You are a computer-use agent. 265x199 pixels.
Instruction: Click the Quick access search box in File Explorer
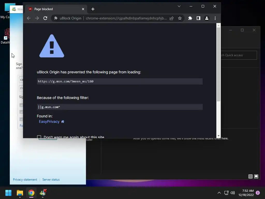239,55
